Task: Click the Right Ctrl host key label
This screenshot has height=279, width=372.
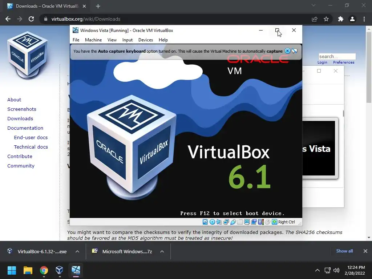Action: coord(287,222)
